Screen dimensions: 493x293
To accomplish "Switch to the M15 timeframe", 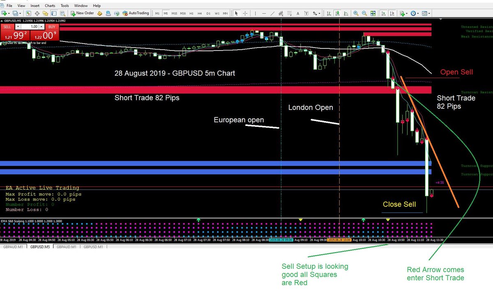I will point(174,13).
